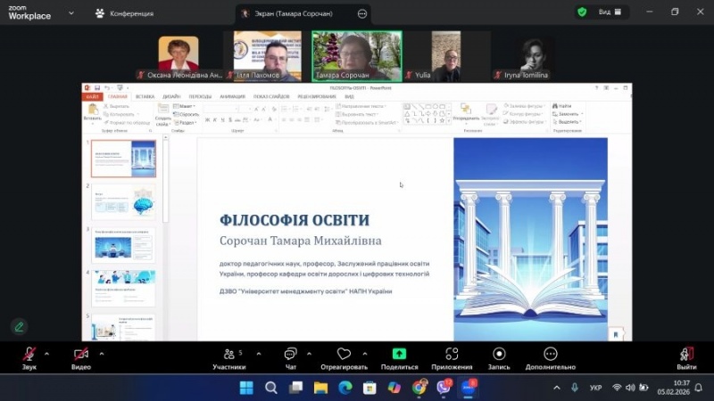Image resolution: width=714 pixels, height=401 pixels.
Task: Open the Чат chat panel
Action: pos(290,355)
